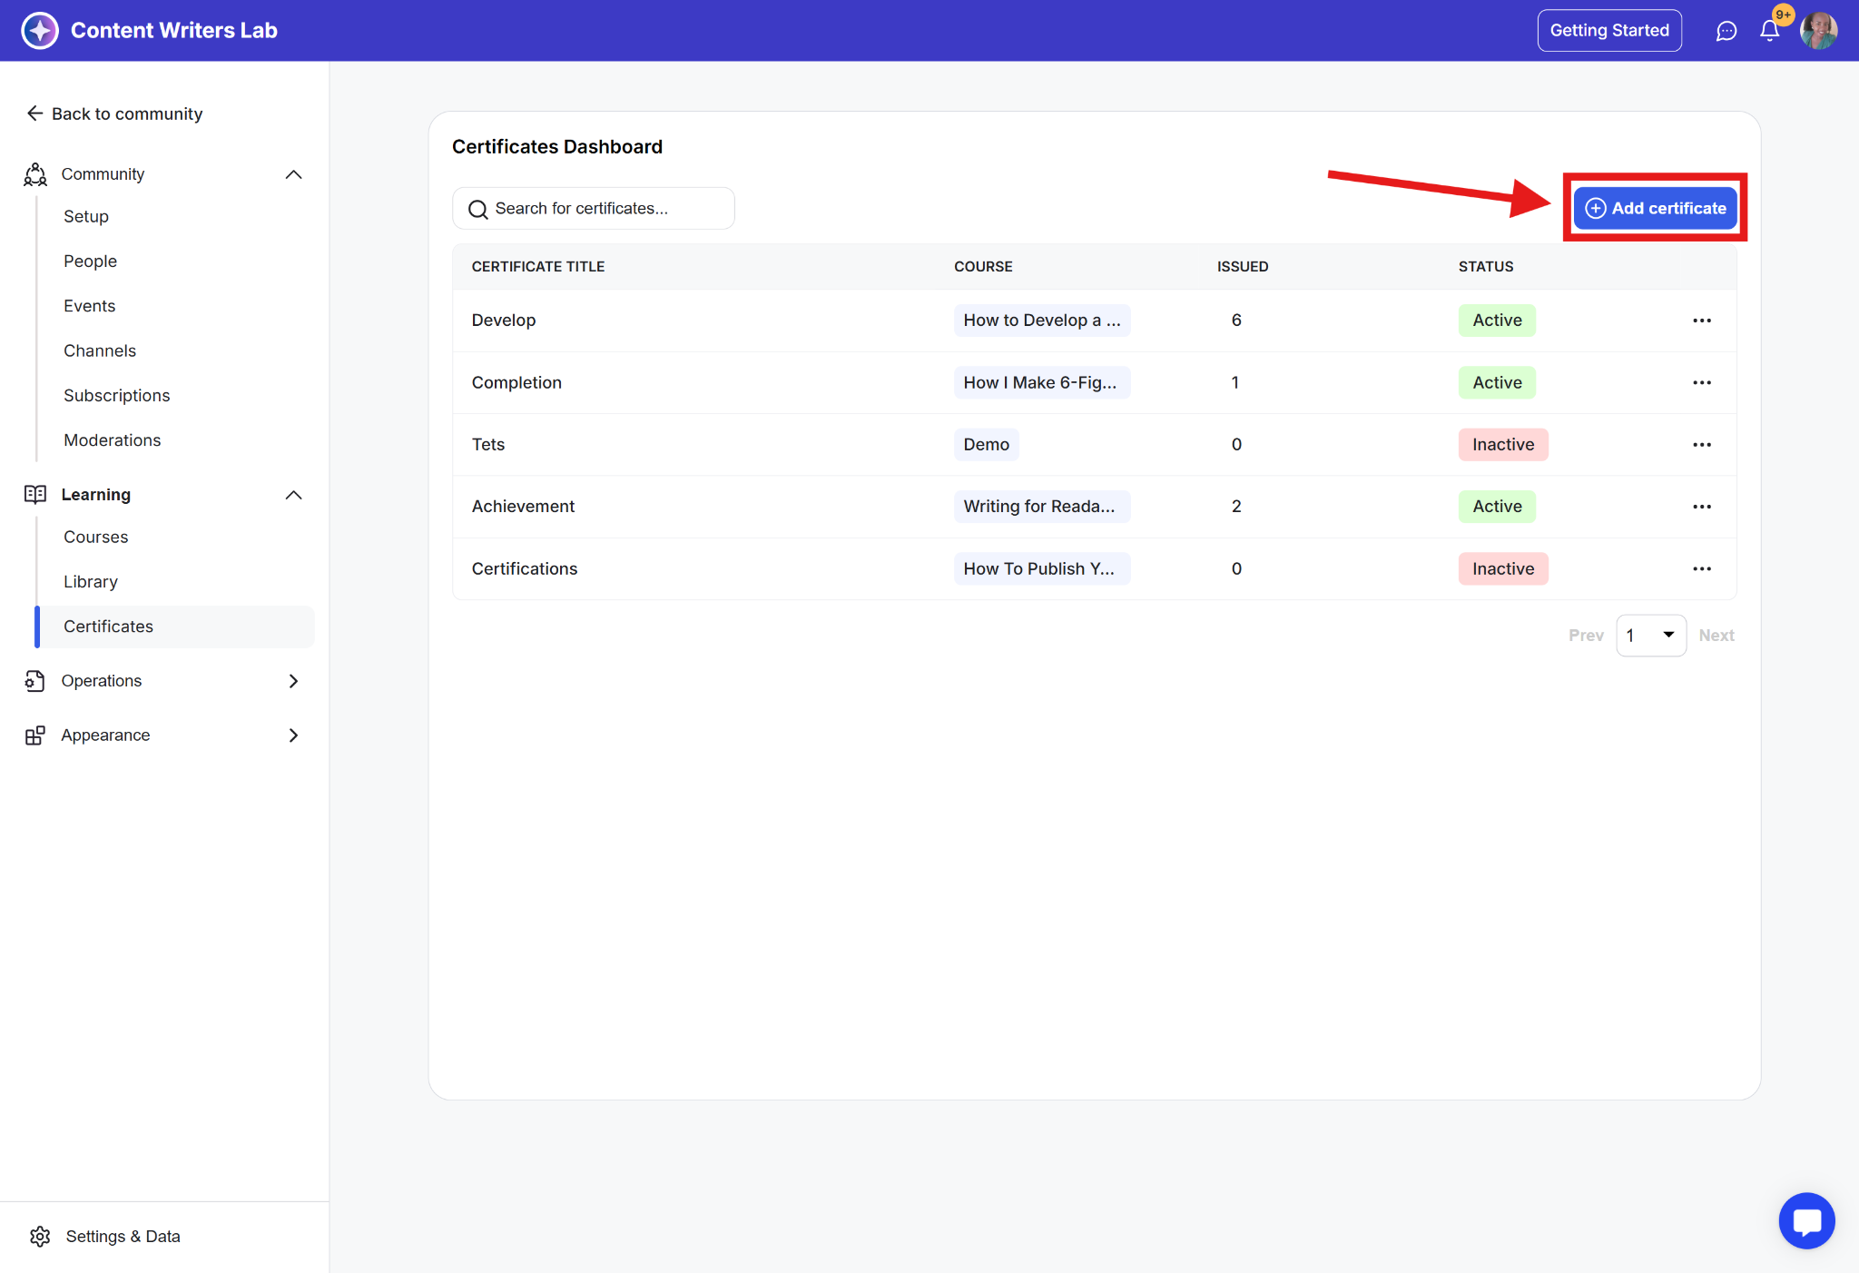Expand the Operations section
The width and height of the screenshot is (1859, 1273).
pyautogui.click(x=293, y=681)
